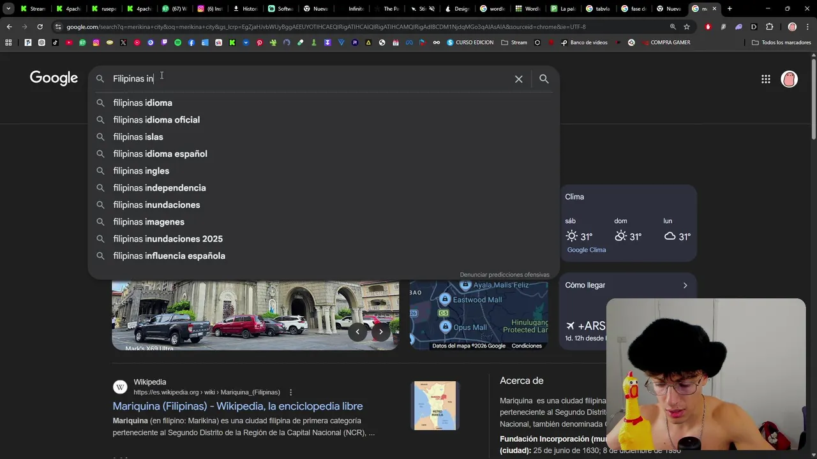Click the magnifier search button in the search box
Viewport: 817px width, 459px height.
point(544,79)
